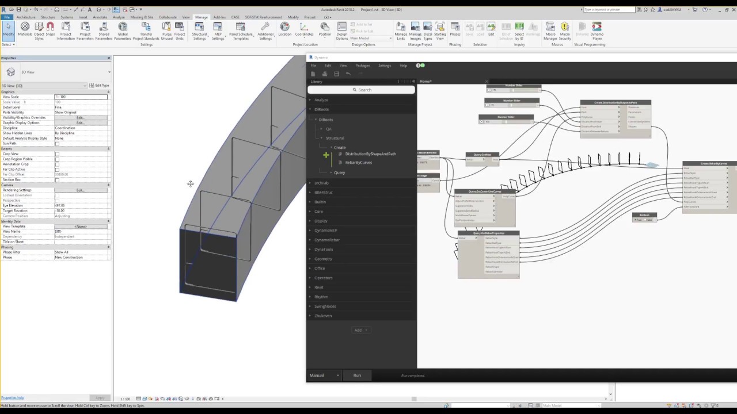Screen dimensions: 737x414
Task: Click Edit for Rendering Settings
Action: 81,190
